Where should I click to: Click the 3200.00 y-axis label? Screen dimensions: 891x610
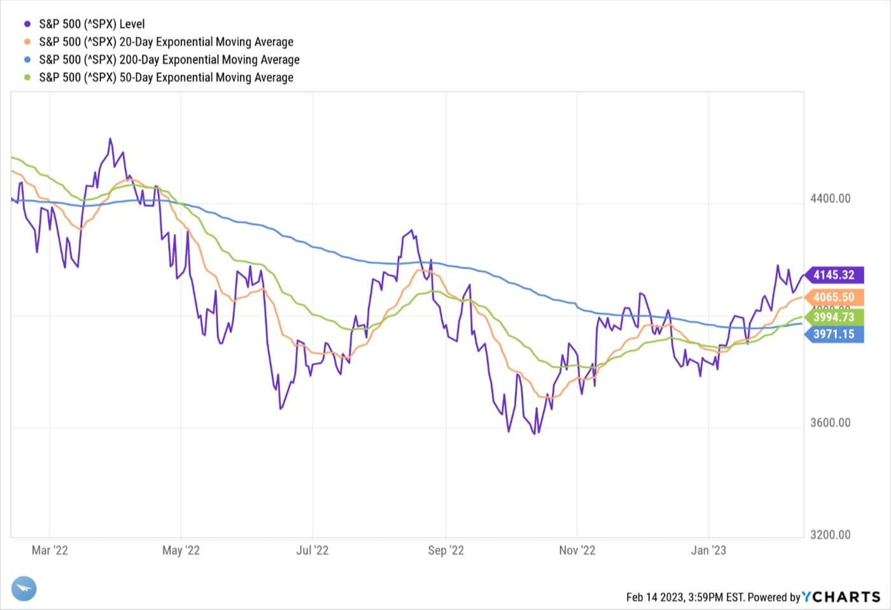pyautogui.click(x=830, y=535)
